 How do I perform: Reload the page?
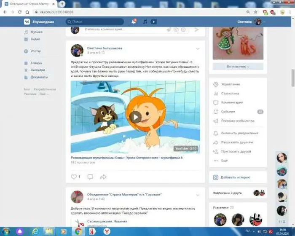point(19,12)
